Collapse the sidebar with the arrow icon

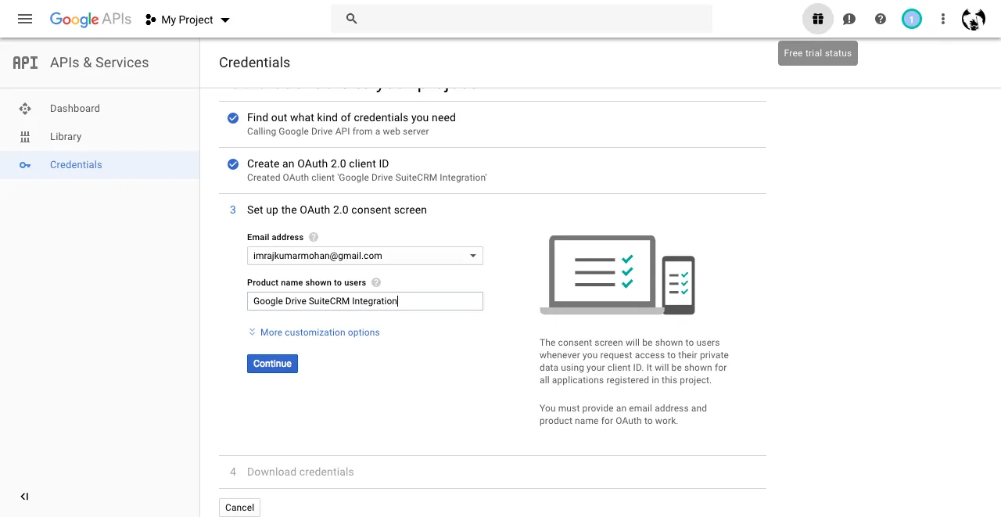24,497
